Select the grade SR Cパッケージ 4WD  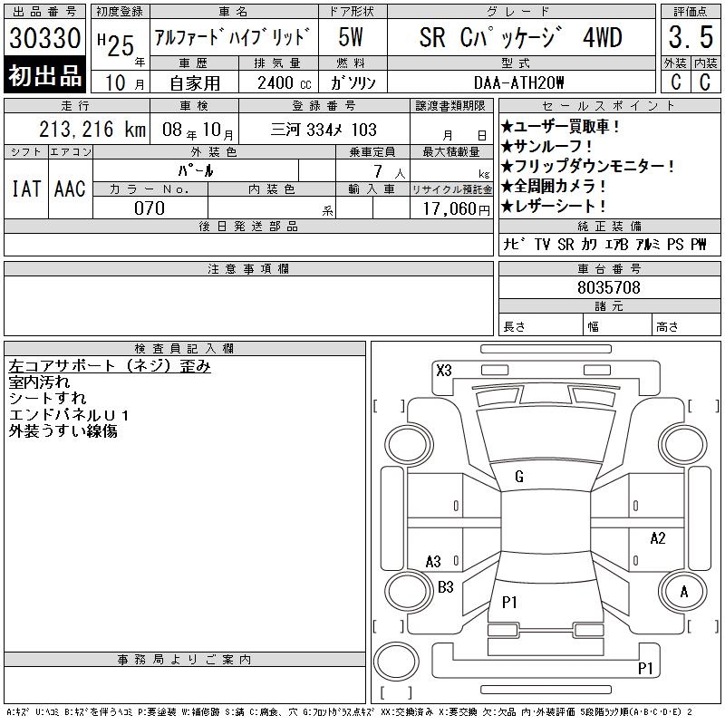pos(520,37)
